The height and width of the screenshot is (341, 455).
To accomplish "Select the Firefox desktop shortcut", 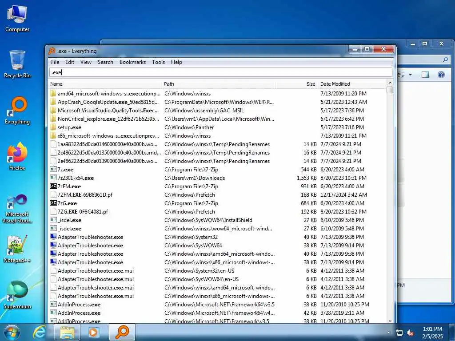I will pos(17,157).
